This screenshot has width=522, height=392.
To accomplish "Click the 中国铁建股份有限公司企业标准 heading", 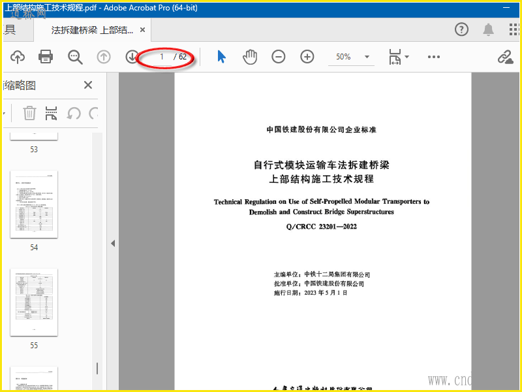I will coord(321,129).
